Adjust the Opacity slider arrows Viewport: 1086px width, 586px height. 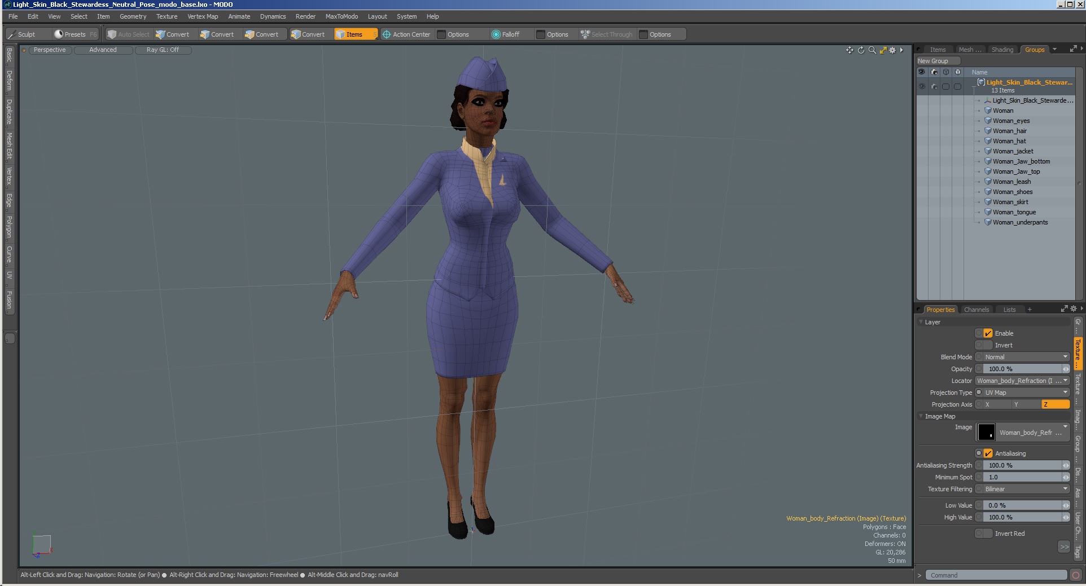click(x=1066, y=369)
